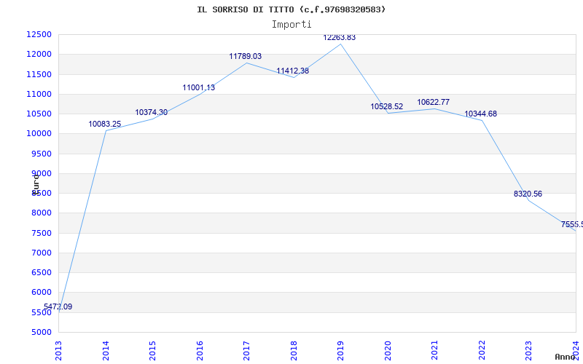Viewport: 583px width, 364px height.
Task: Click the y-axis value 12000
Action: (39, 54)
